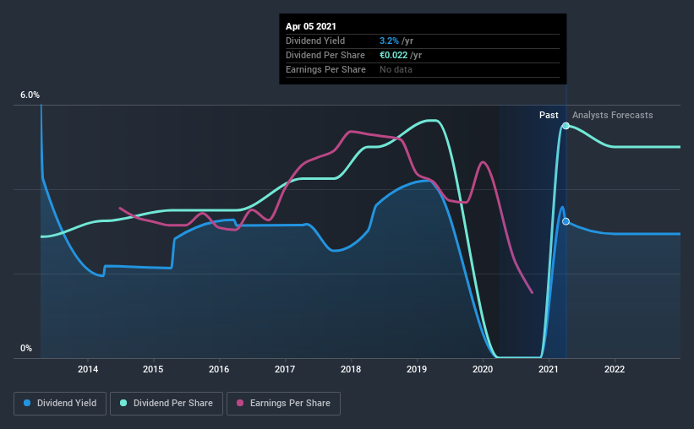Toggle the Dividend Yield legend button

[60, 404]
